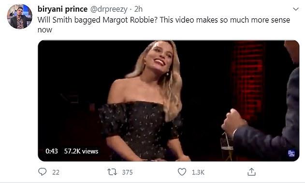Open the @drpreezy handle link
Viewport: 305px width, 183px height.
click(109, 9)
